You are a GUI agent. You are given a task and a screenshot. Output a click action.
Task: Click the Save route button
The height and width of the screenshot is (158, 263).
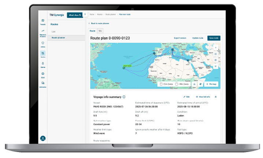213,38
